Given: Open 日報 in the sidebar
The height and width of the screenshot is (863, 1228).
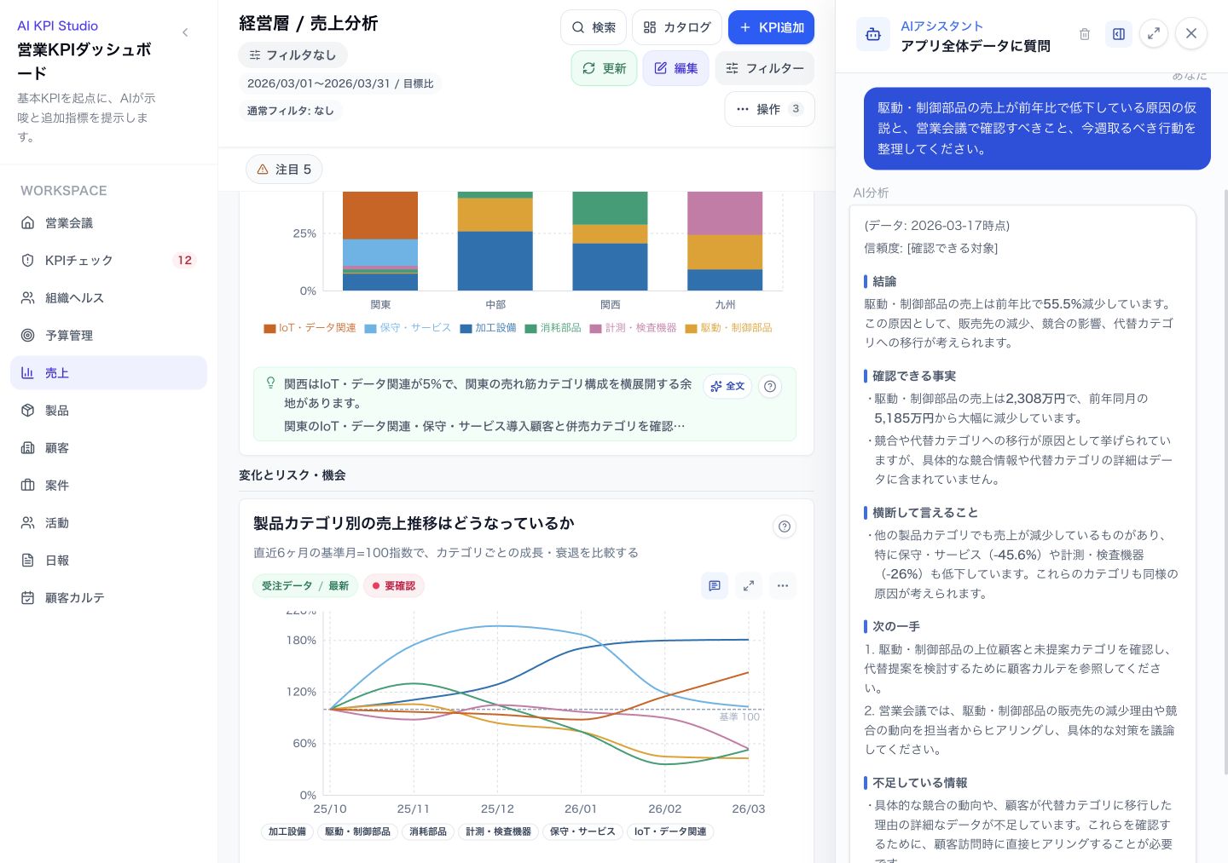Looking at the screenshot, I should pyautogui.click(x=108, y=561).
